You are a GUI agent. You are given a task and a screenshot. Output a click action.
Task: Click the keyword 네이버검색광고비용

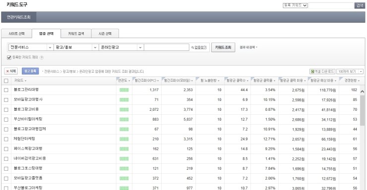pyautogui.click(x=30, y=158)
